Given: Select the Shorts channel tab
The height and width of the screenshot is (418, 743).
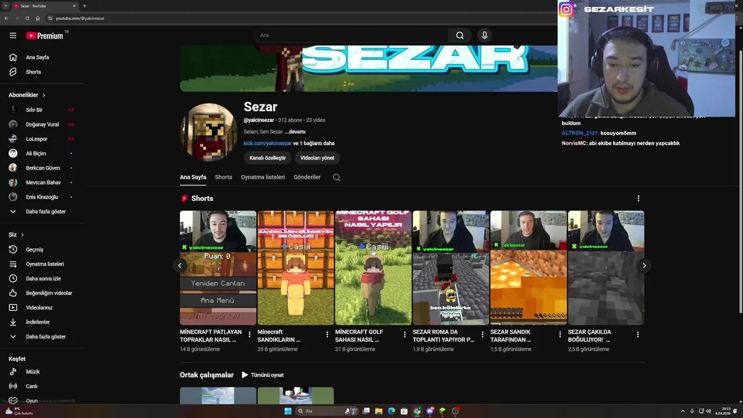Looking at the screenshot, I should coord(223,177).
